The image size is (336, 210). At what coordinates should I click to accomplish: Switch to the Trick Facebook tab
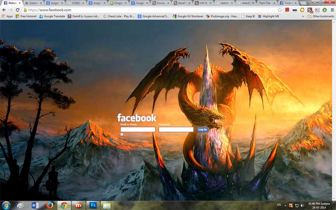pyautogui.click(x=289, y=3)
